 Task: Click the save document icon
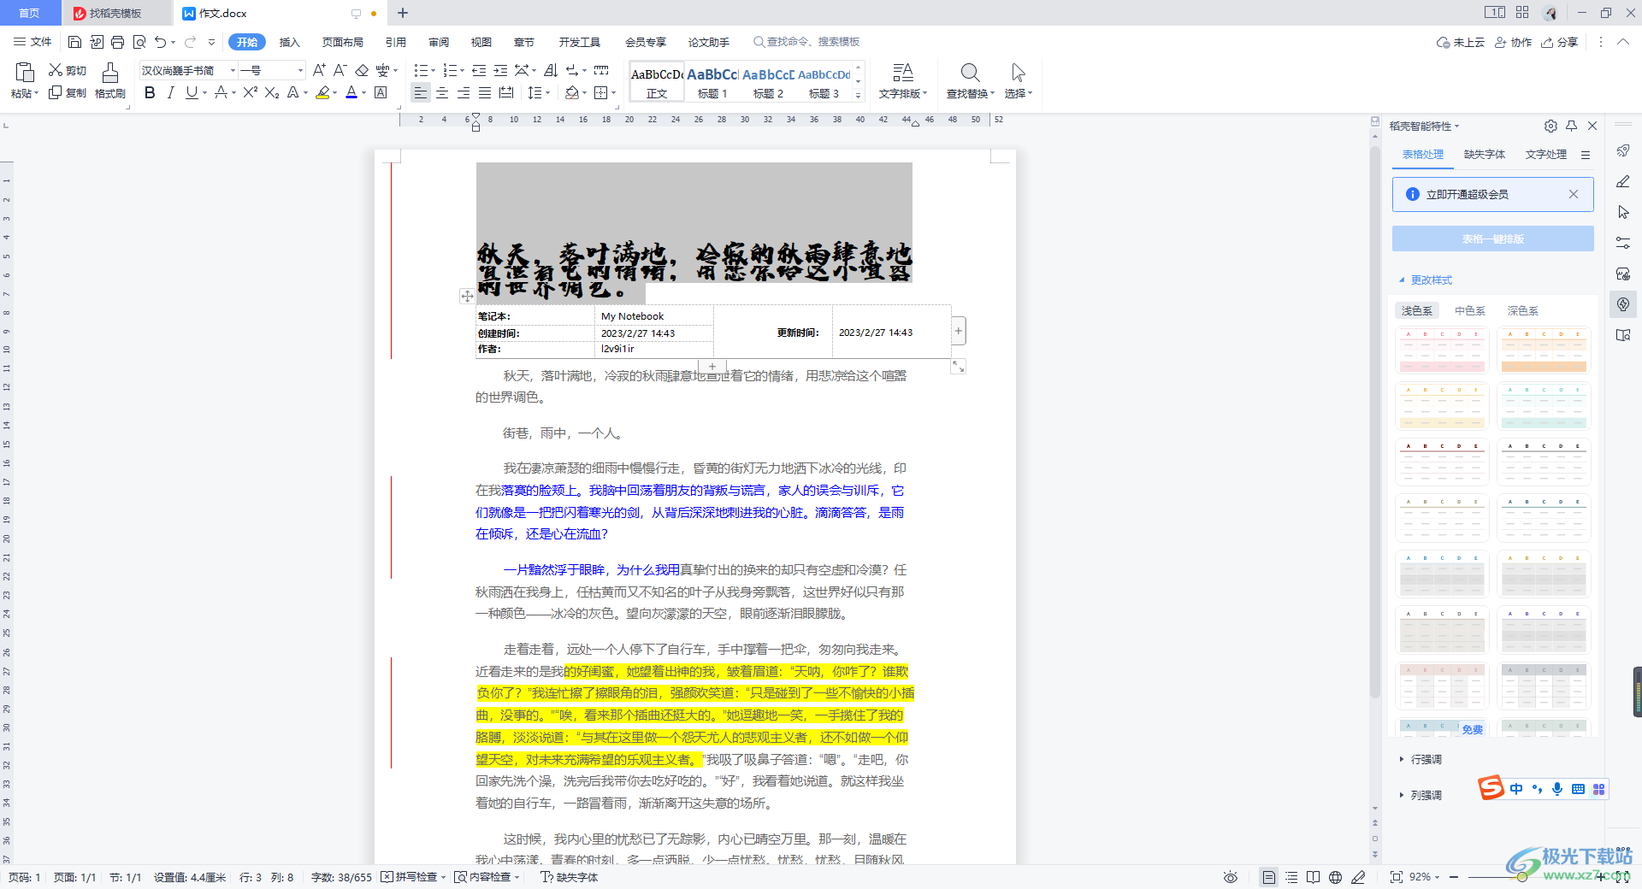tap(74, 42)
